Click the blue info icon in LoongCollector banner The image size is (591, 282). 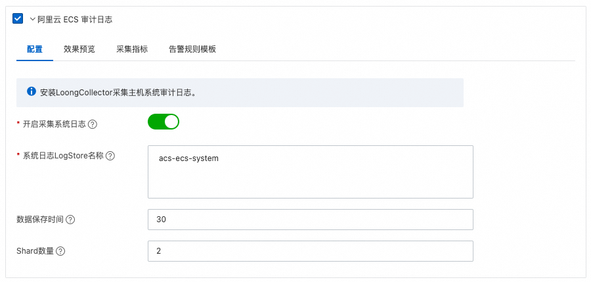(x=32, y=92)
